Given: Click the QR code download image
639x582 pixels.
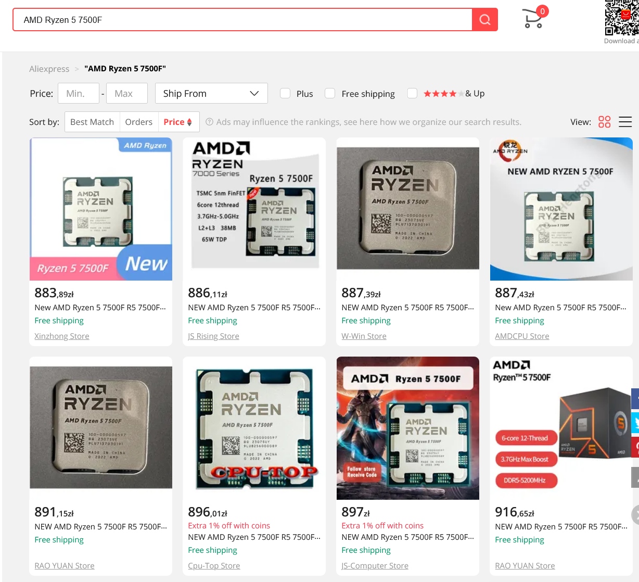Looking at the screenshot, I should [x=622, y=18].
